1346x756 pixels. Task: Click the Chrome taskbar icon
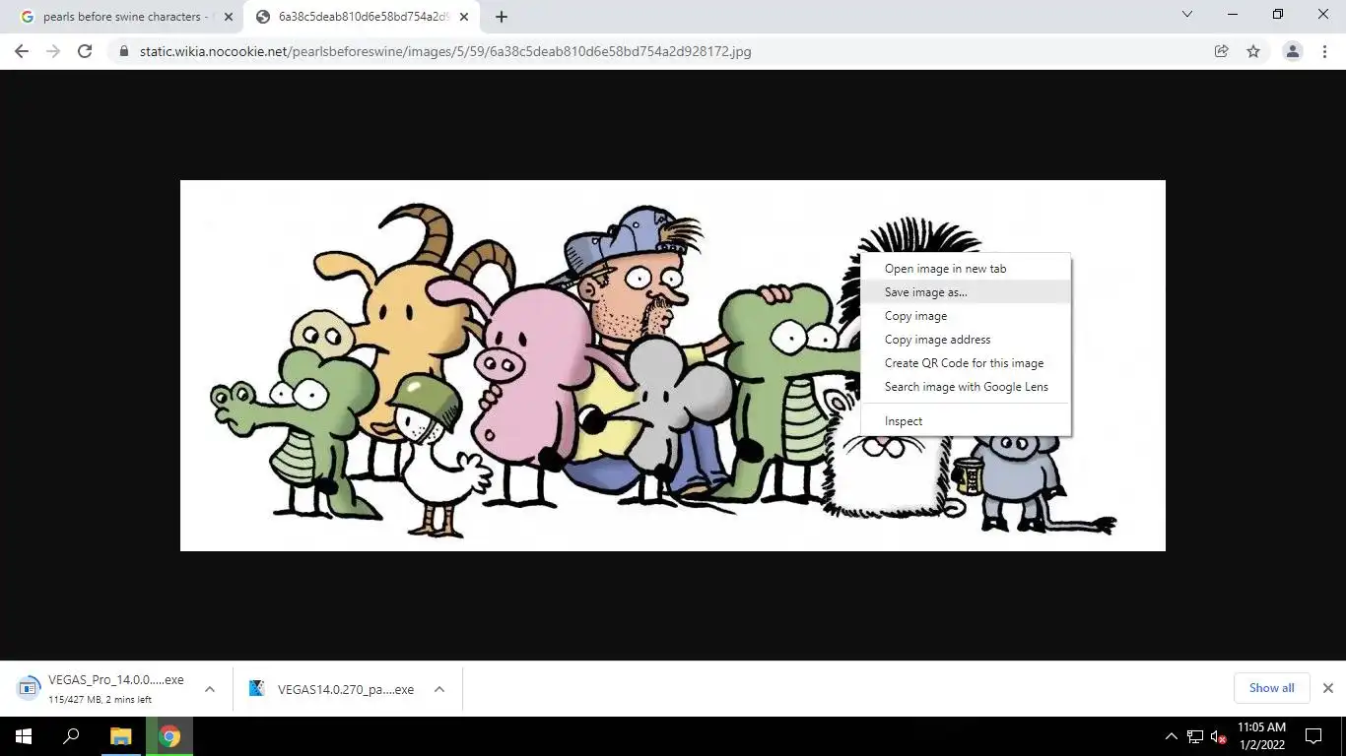coord(169,736)
